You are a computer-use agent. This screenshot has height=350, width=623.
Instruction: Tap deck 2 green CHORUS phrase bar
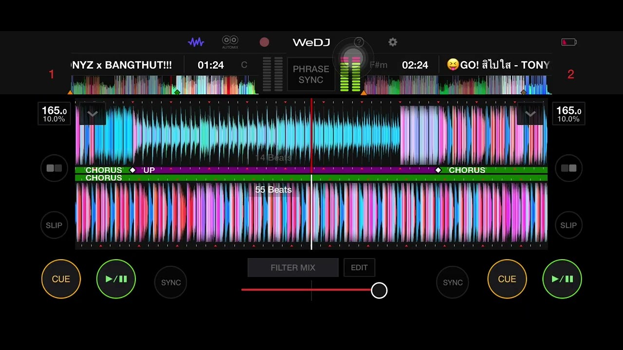[x=311, y=178]
